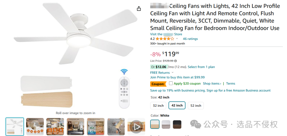Click Select from 1 plan link
Image resolution: width=287 pixels, height=136 pixels.
[201, 67]
